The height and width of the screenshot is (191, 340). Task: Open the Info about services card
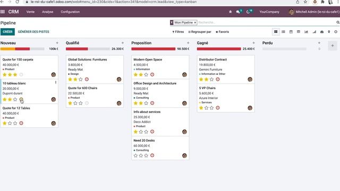point(160,121)
